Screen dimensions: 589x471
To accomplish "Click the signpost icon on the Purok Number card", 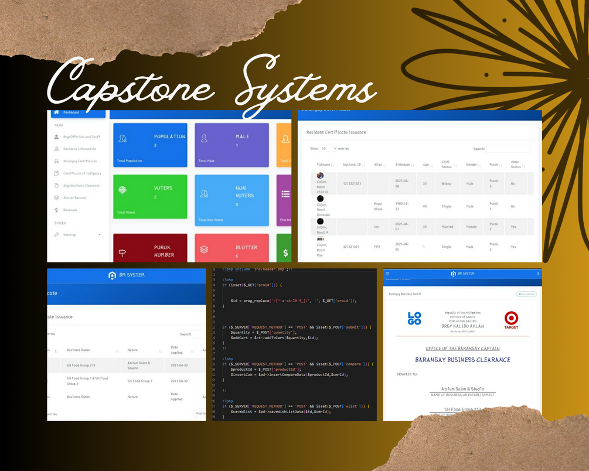I will [122, 253].
